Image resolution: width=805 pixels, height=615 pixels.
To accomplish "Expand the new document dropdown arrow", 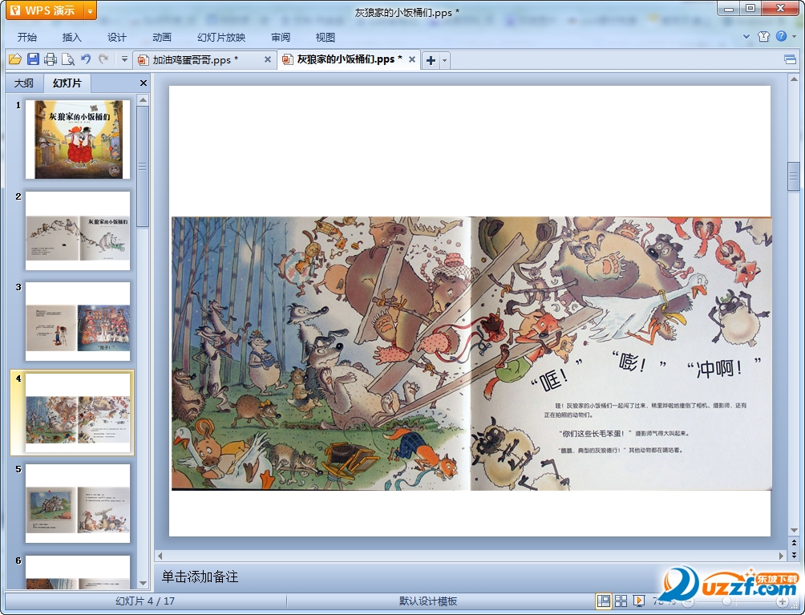I will (x=445, y=60).
